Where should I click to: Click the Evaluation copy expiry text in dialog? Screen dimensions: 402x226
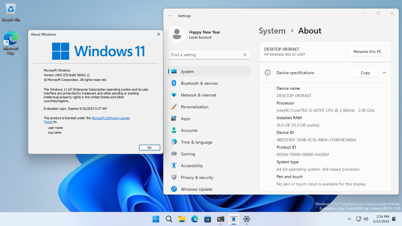click(75, 109)
